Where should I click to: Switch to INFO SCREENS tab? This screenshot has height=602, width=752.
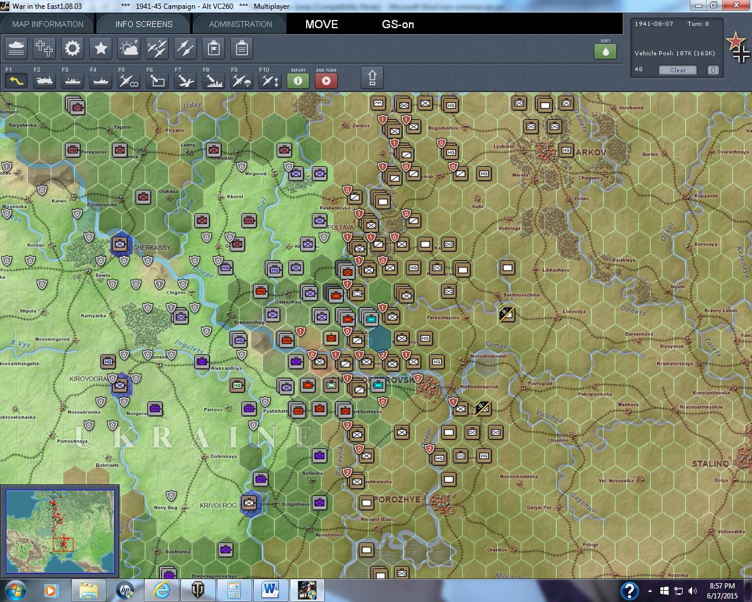pos(144,24)
